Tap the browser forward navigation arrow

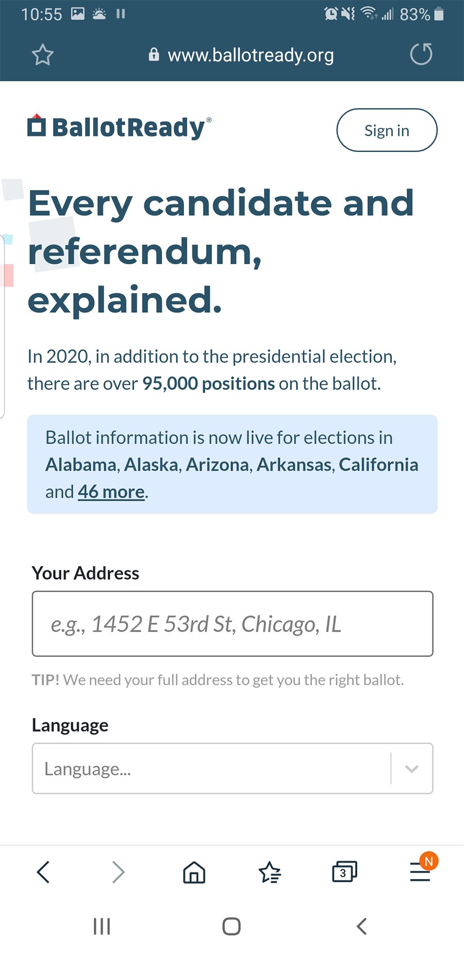point(119,872)
